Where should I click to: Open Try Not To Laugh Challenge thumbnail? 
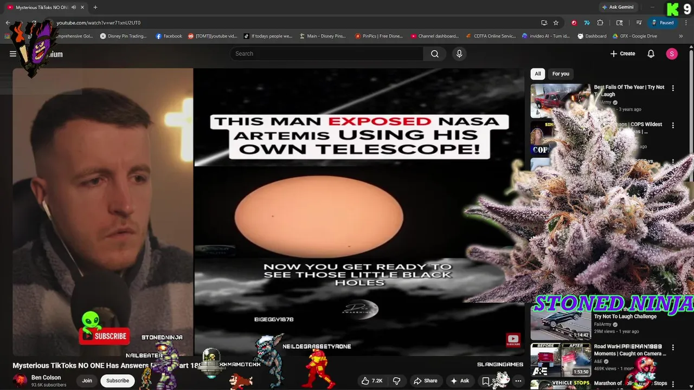point(561,324)
